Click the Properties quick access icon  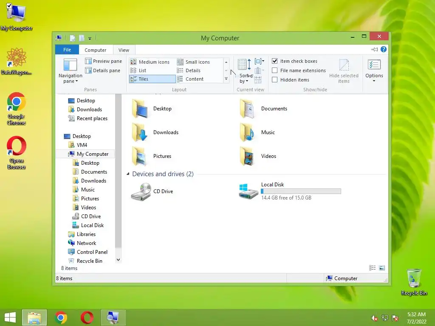[x=72, y=38]
